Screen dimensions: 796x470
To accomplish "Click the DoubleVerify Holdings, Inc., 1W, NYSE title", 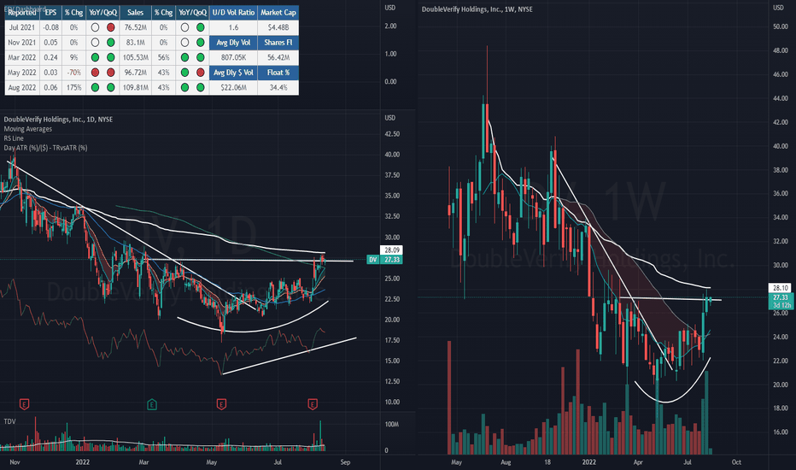I will tap(477, 9).
